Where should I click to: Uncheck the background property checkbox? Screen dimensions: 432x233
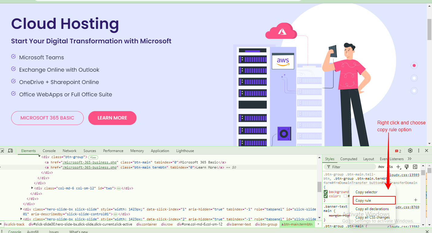[x=326, y=192]
